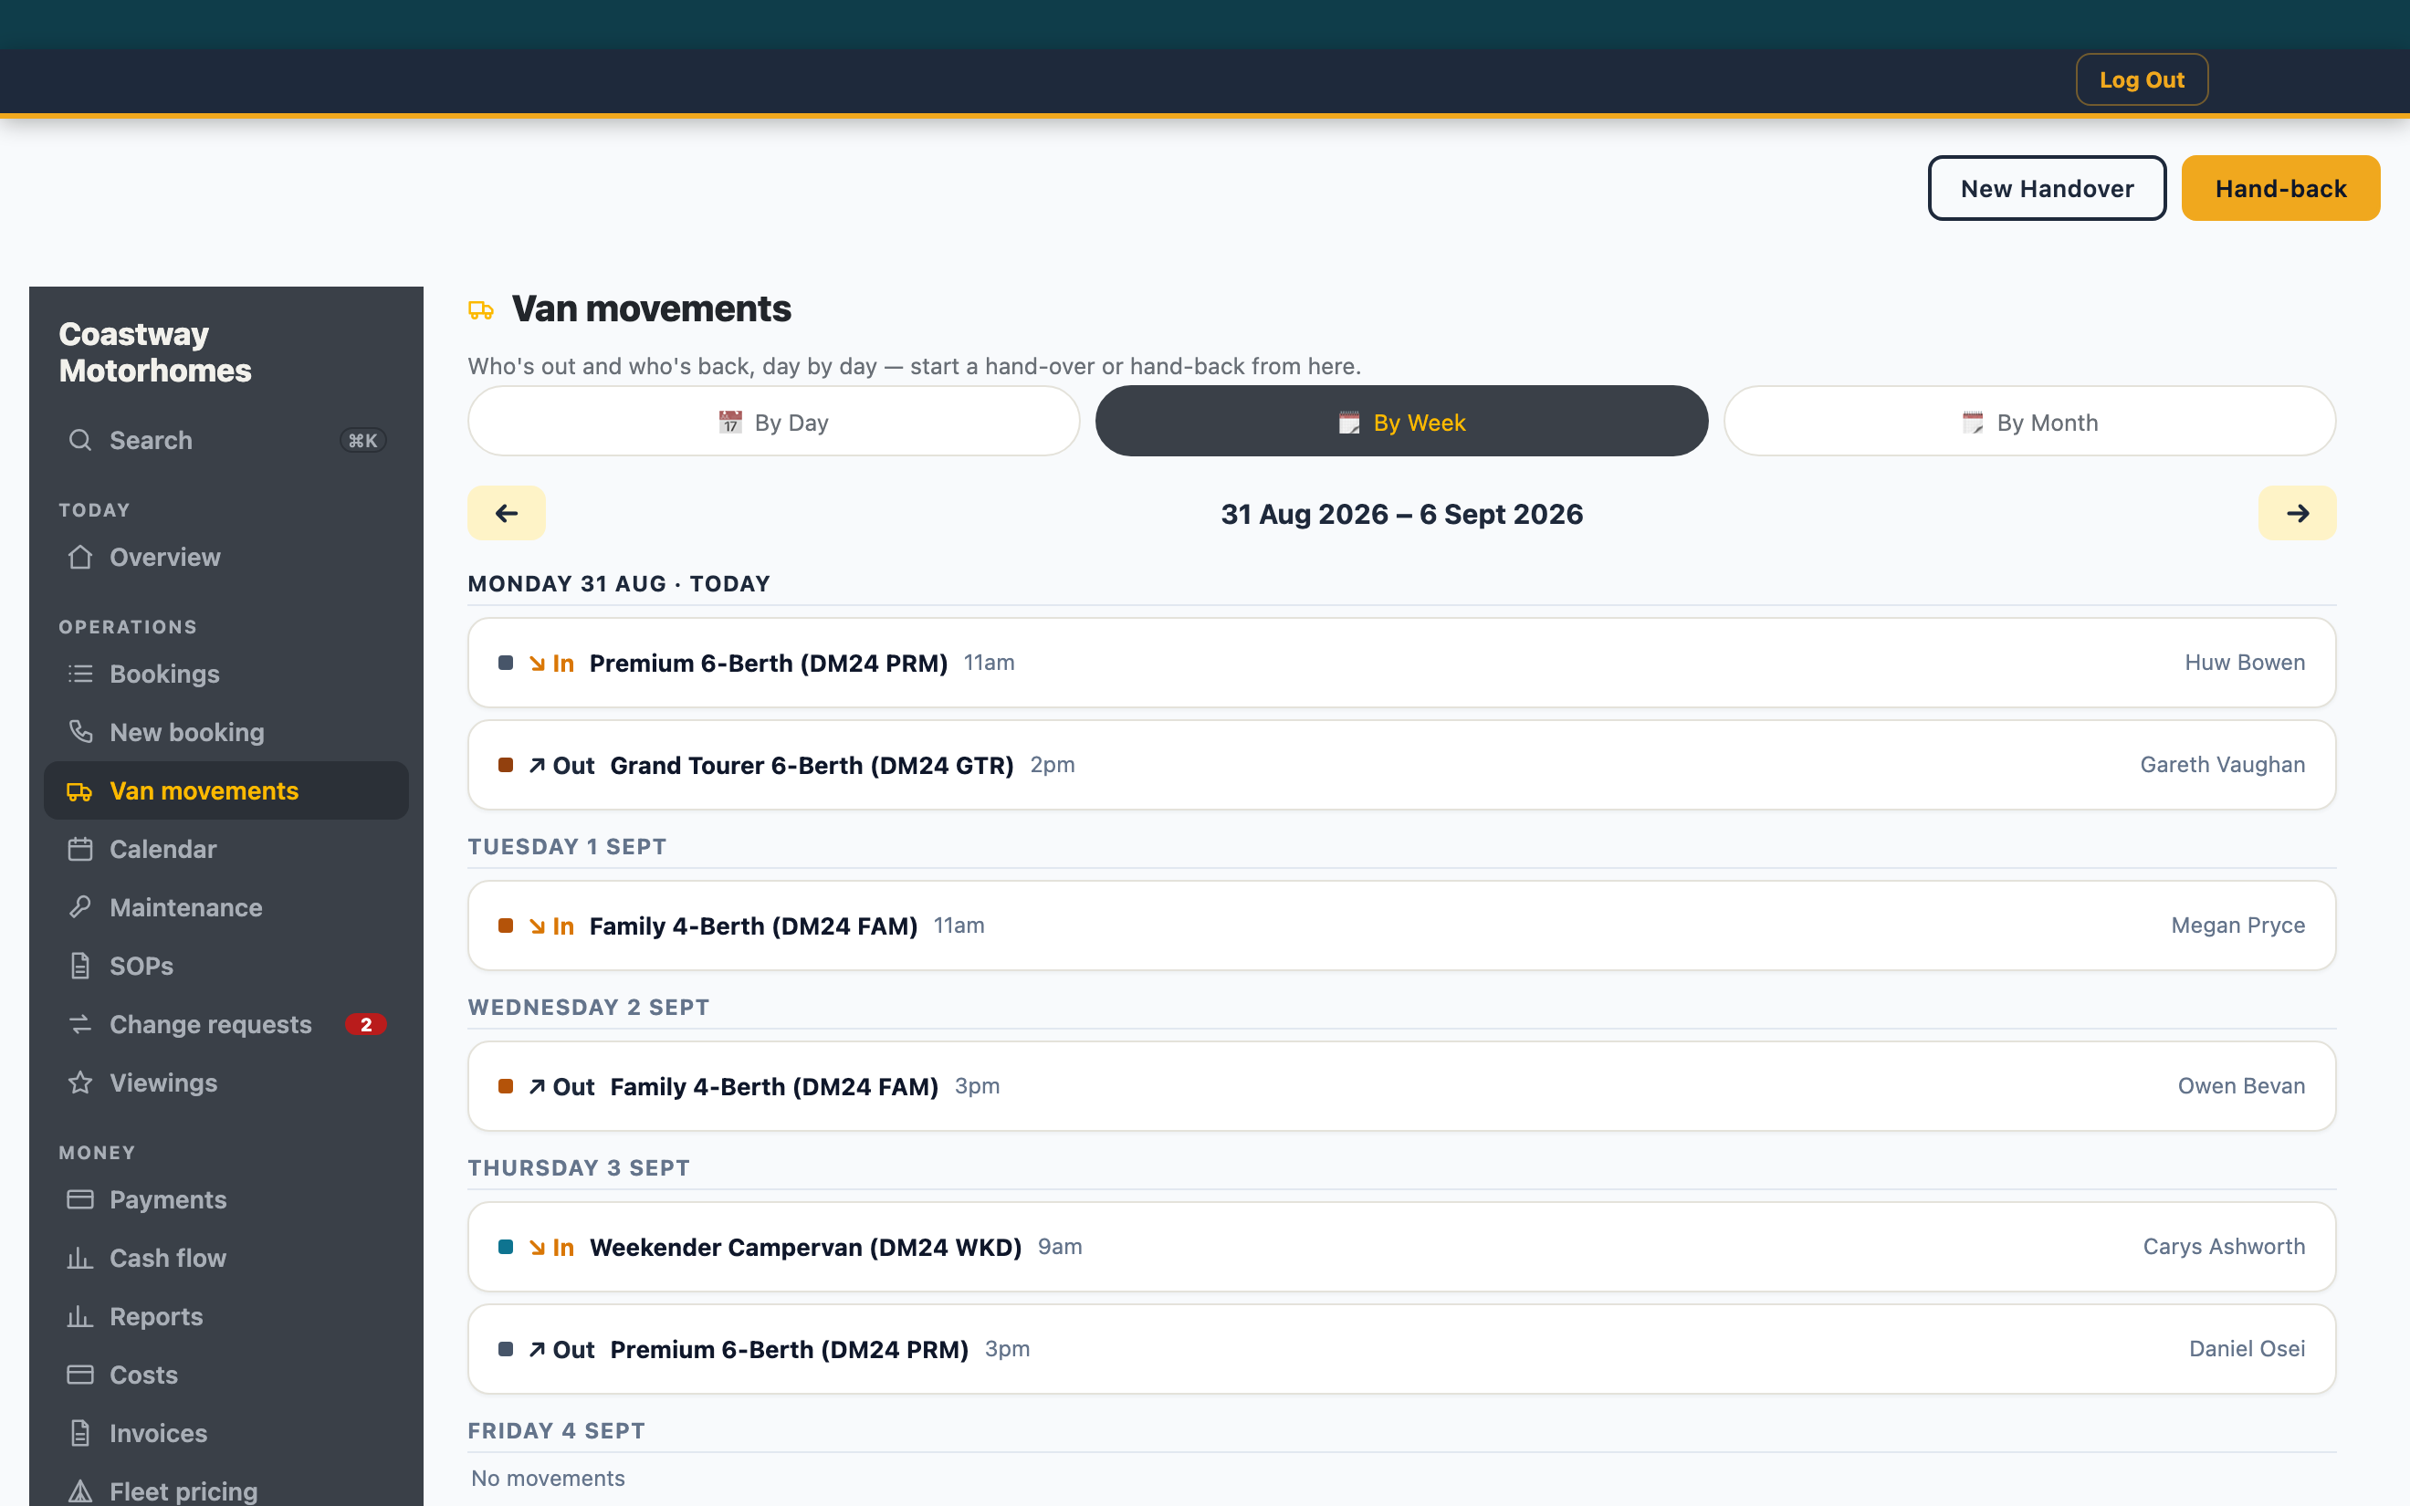The width and height of the screenshot is (2410, 1506).
Task: Open the Change requests badge showing 2
Action: 365,1024
